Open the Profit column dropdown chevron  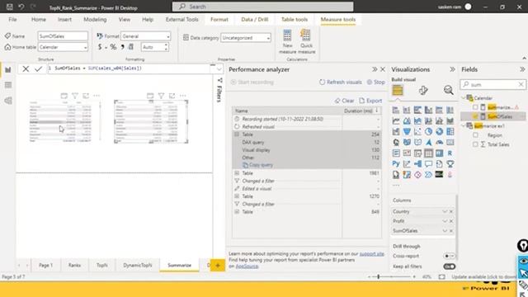click(x=445, y=221)
